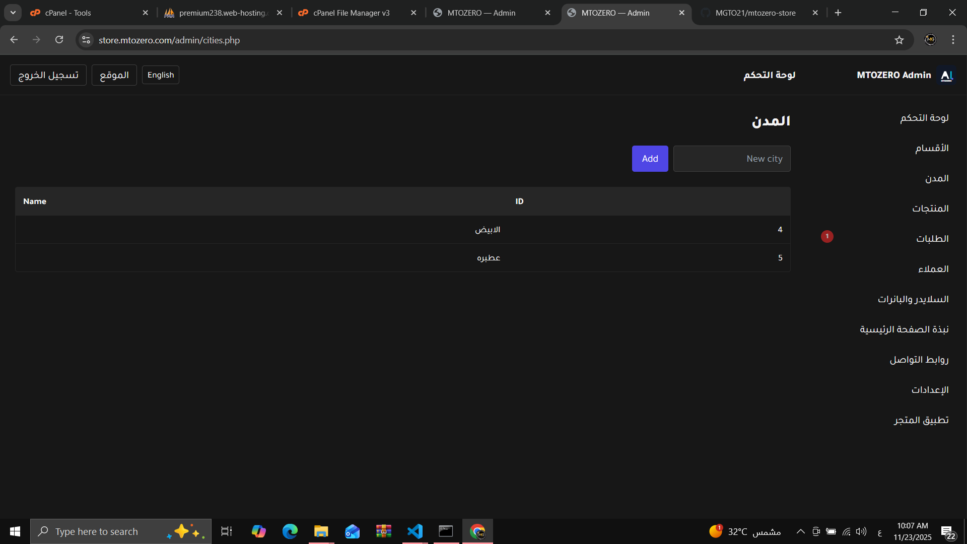Screen dimensions: 967x544
Task: Switch the language to English
Action: [160, 75]
